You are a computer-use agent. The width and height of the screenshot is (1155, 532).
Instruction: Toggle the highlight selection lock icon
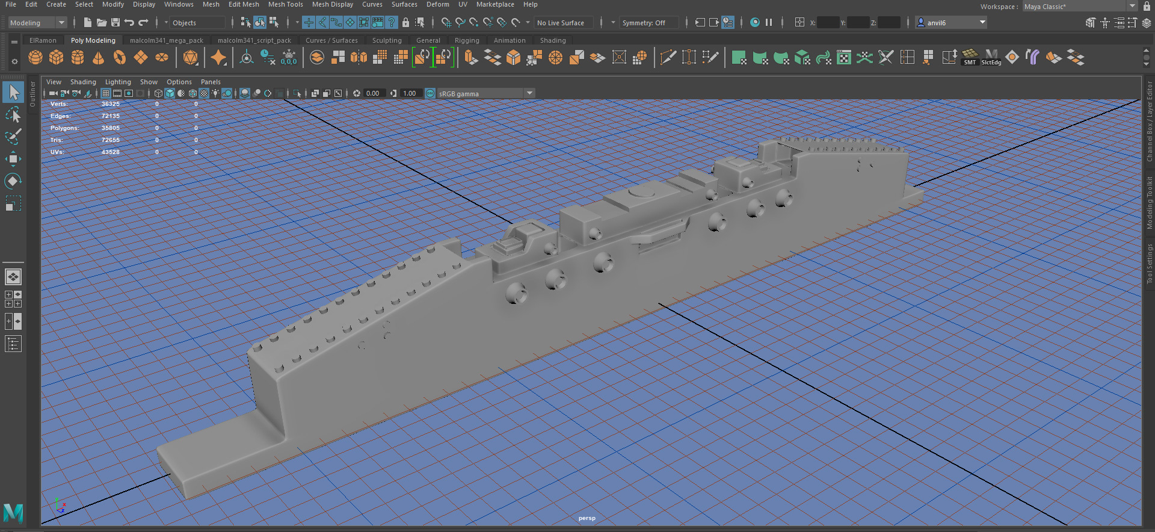405,22
